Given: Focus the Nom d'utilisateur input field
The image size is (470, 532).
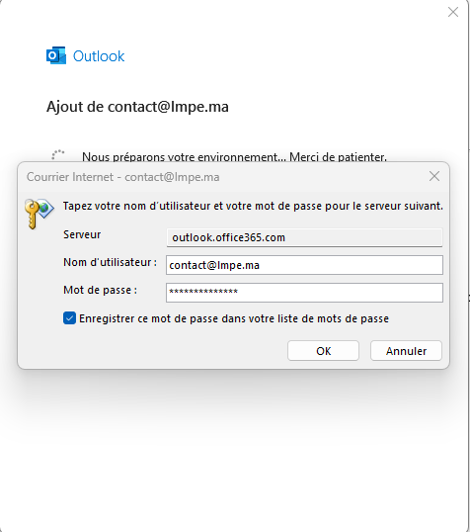Looking at the screenshot, I should coord(304,265).
